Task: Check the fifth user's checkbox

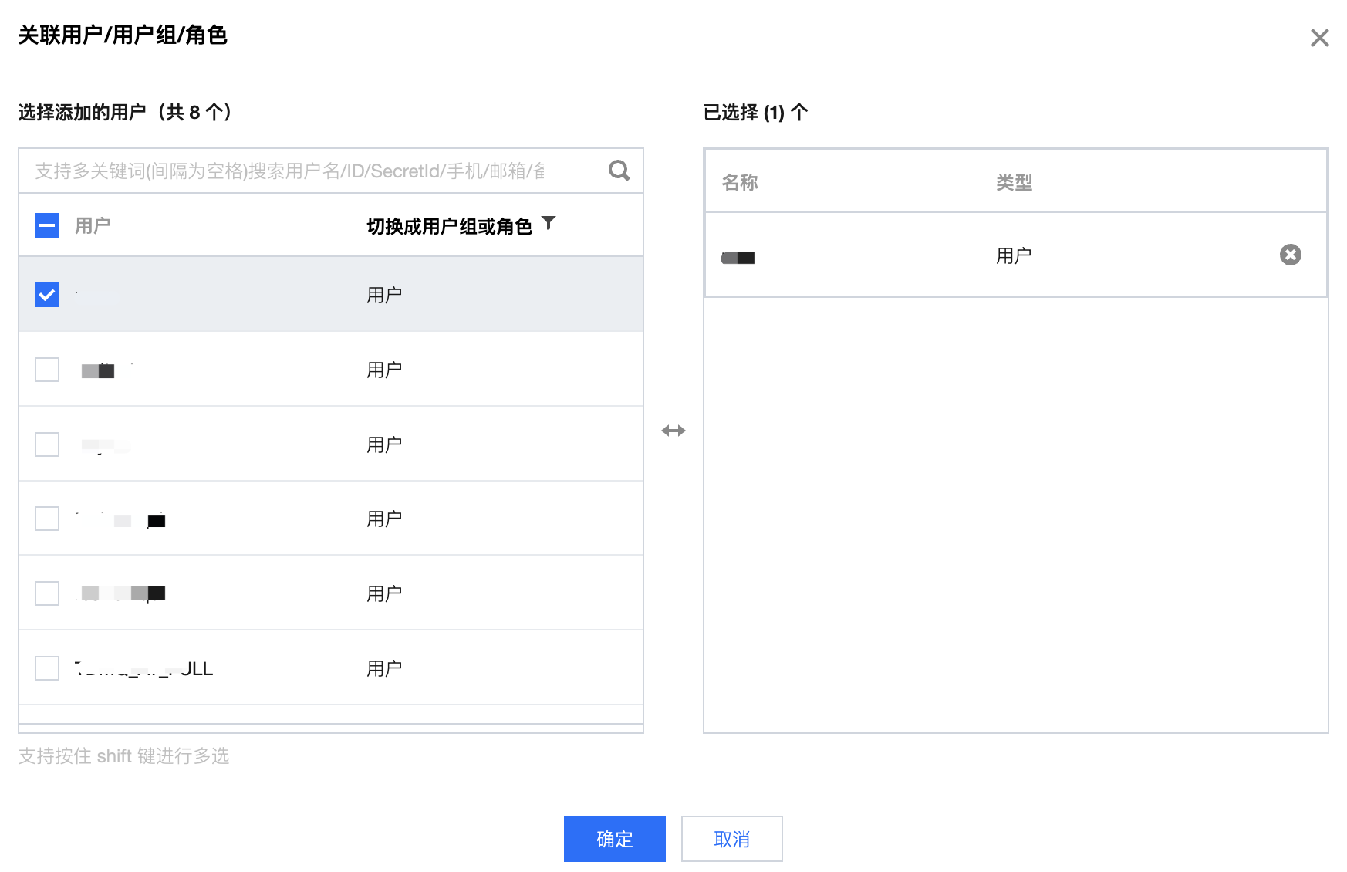Action: pos(47,593)
